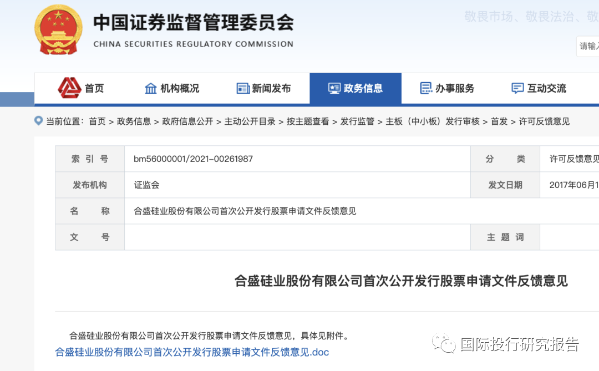Open 首发 breadcrumb link
Viewport: 599px width, 371px height.
click(x=499, y=121)
